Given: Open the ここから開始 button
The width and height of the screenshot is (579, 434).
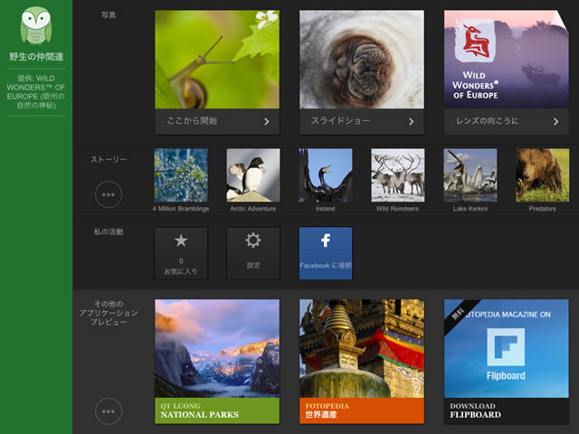Looking at the screenshot, I should (x=217, y=121).
